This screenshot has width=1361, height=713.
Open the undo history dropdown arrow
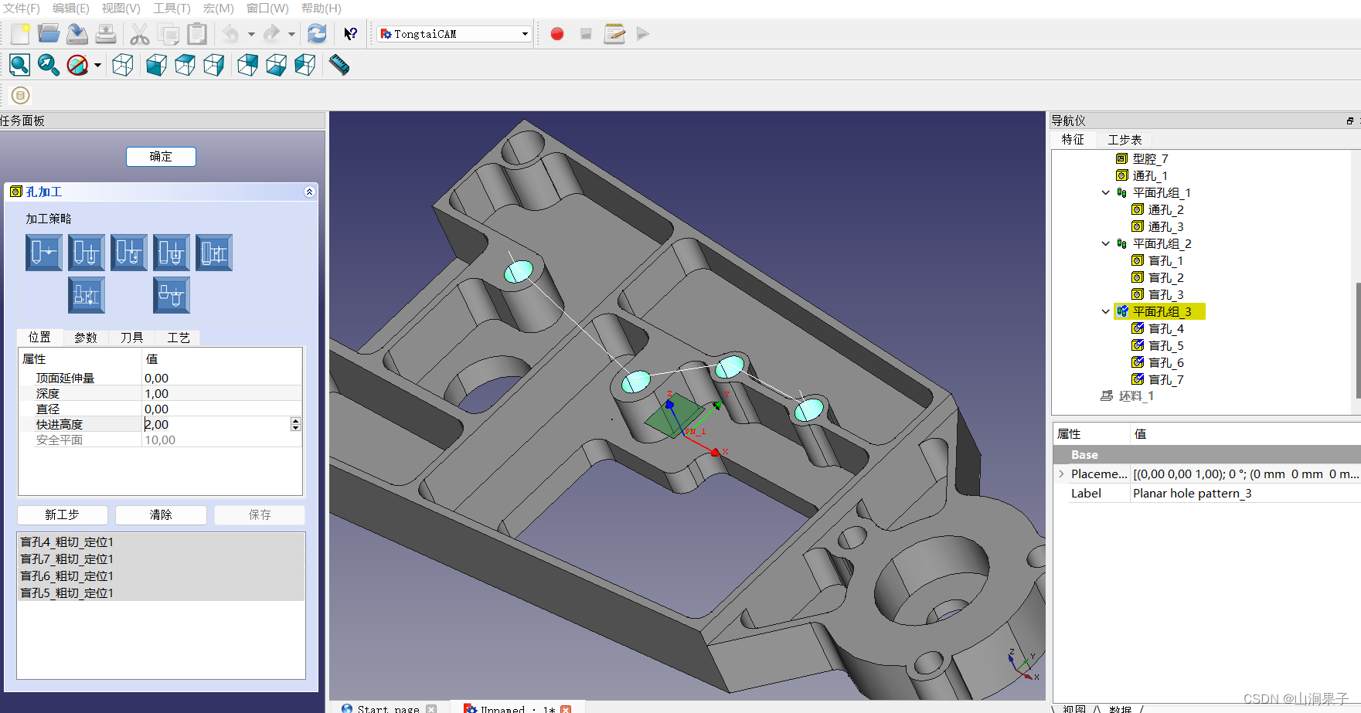coord(251,34)
